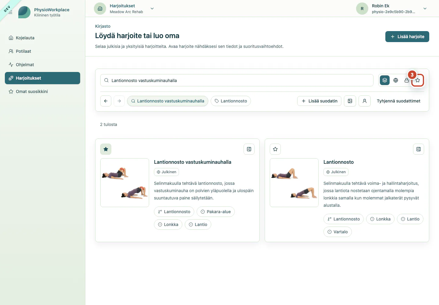Open the Harjoitukset Meadow Arc Rehab workspace dropdown
Image resolution: width=439 pixels, height=305 pixels.
[x=124, y=9]
